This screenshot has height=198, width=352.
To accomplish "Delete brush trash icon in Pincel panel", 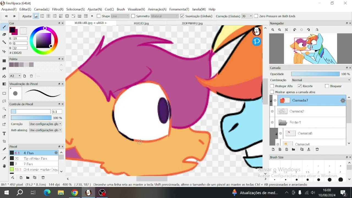I will point(43,178).
